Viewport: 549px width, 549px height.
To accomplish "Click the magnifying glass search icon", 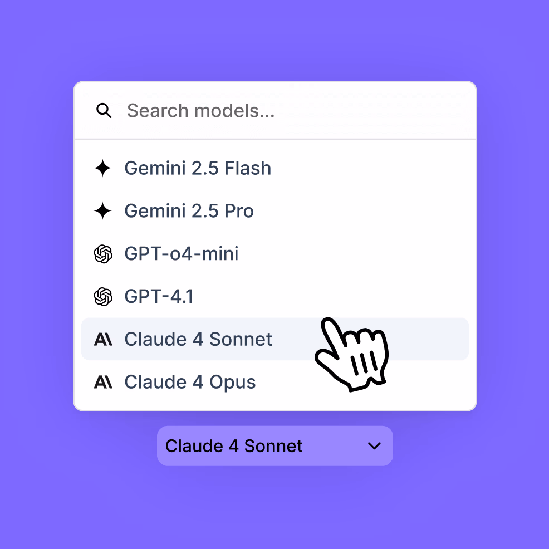I will (104, 111).
